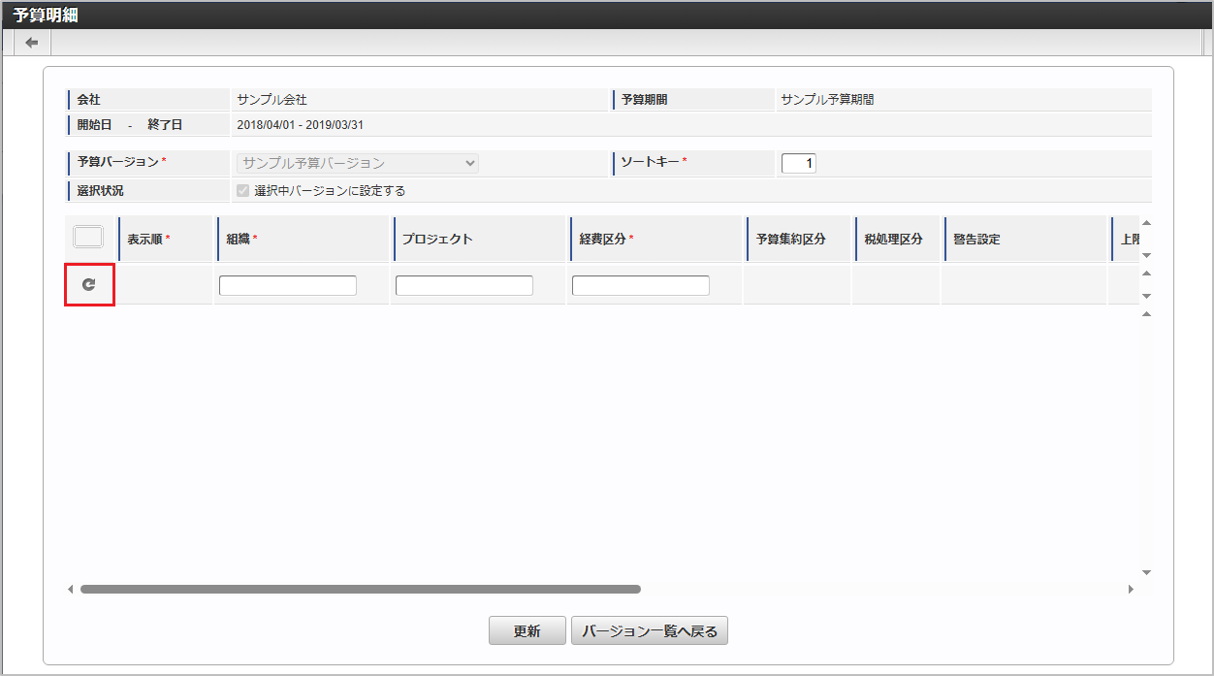Click inside the ソートキー input field
The height and width of the screenshot is (676, 1214).
pyautogui.click(x=798, y=163)
